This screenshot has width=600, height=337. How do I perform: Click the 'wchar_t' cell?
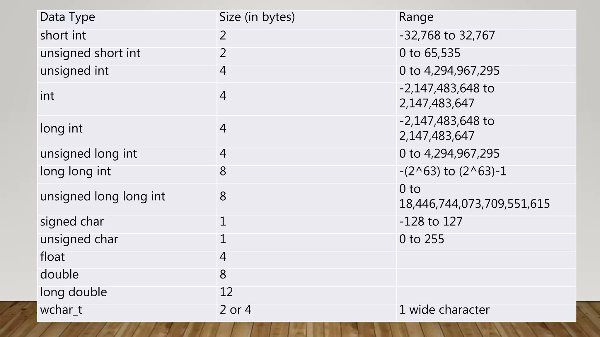(127, 313)
